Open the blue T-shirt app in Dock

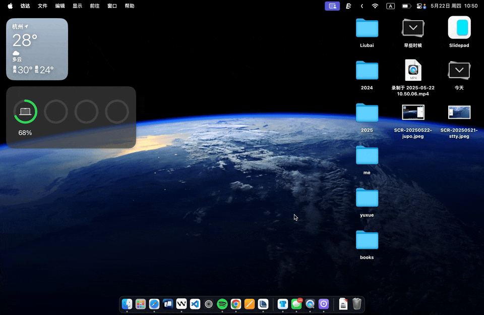[283, 304]
